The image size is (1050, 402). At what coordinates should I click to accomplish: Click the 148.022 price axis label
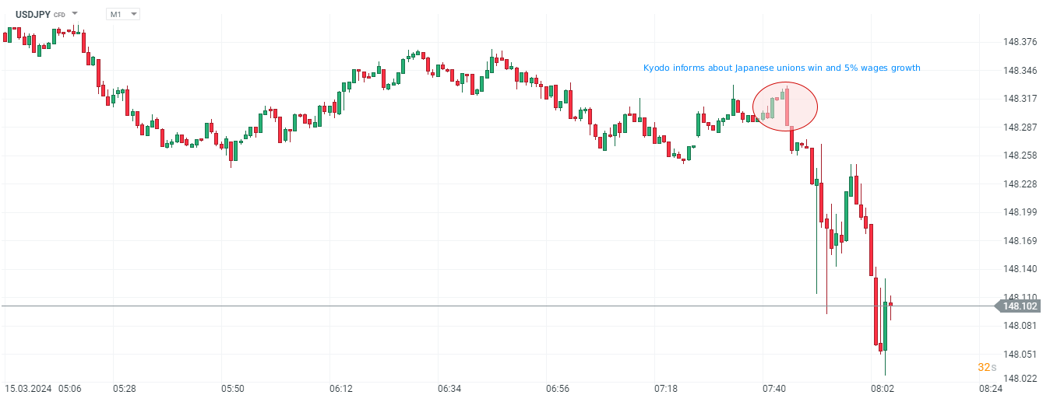[1020, 378]
